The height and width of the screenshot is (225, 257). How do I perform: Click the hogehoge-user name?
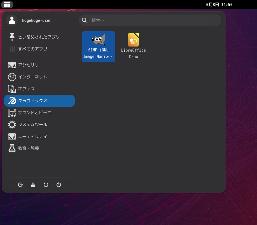37,21
